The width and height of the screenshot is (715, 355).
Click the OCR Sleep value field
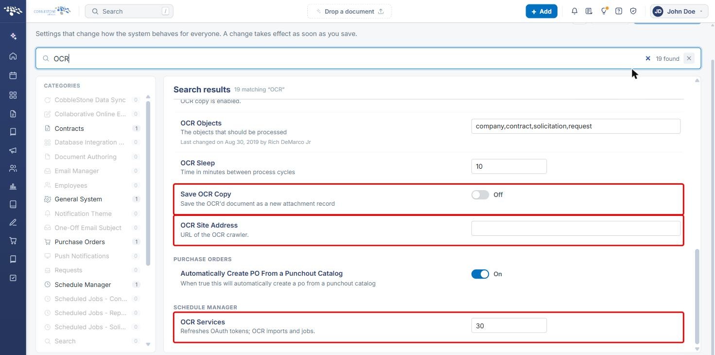[x=509, y=166]
